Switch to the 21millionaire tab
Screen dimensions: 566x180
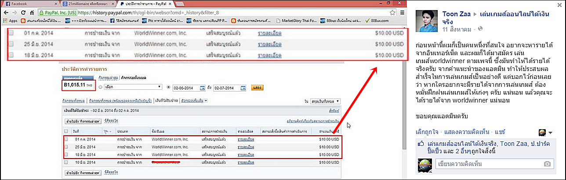(87, 4)
